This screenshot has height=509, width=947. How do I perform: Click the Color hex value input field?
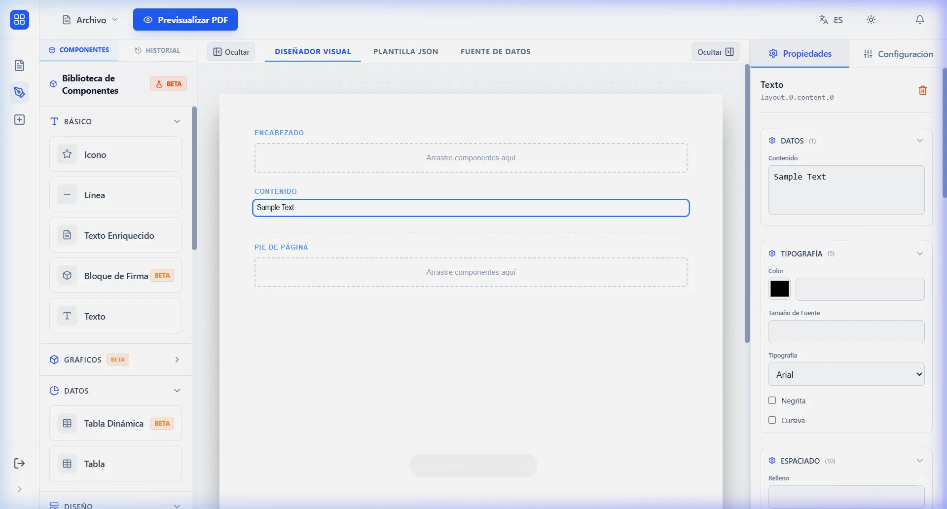pos(860,289)
